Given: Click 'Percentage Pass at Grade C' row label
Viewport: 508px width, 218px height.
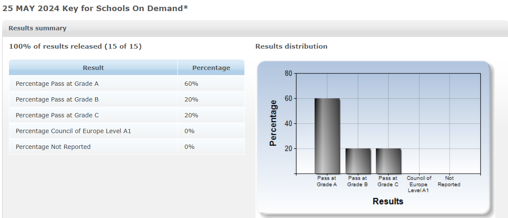Looking at the screenshot, I should pyautogui.click(x=57, y=115).
